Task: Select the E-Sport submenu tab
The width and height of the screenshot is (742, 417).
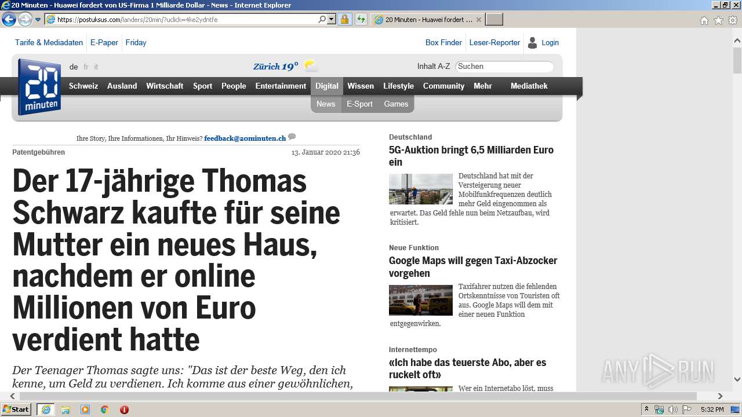Action: 359,104
